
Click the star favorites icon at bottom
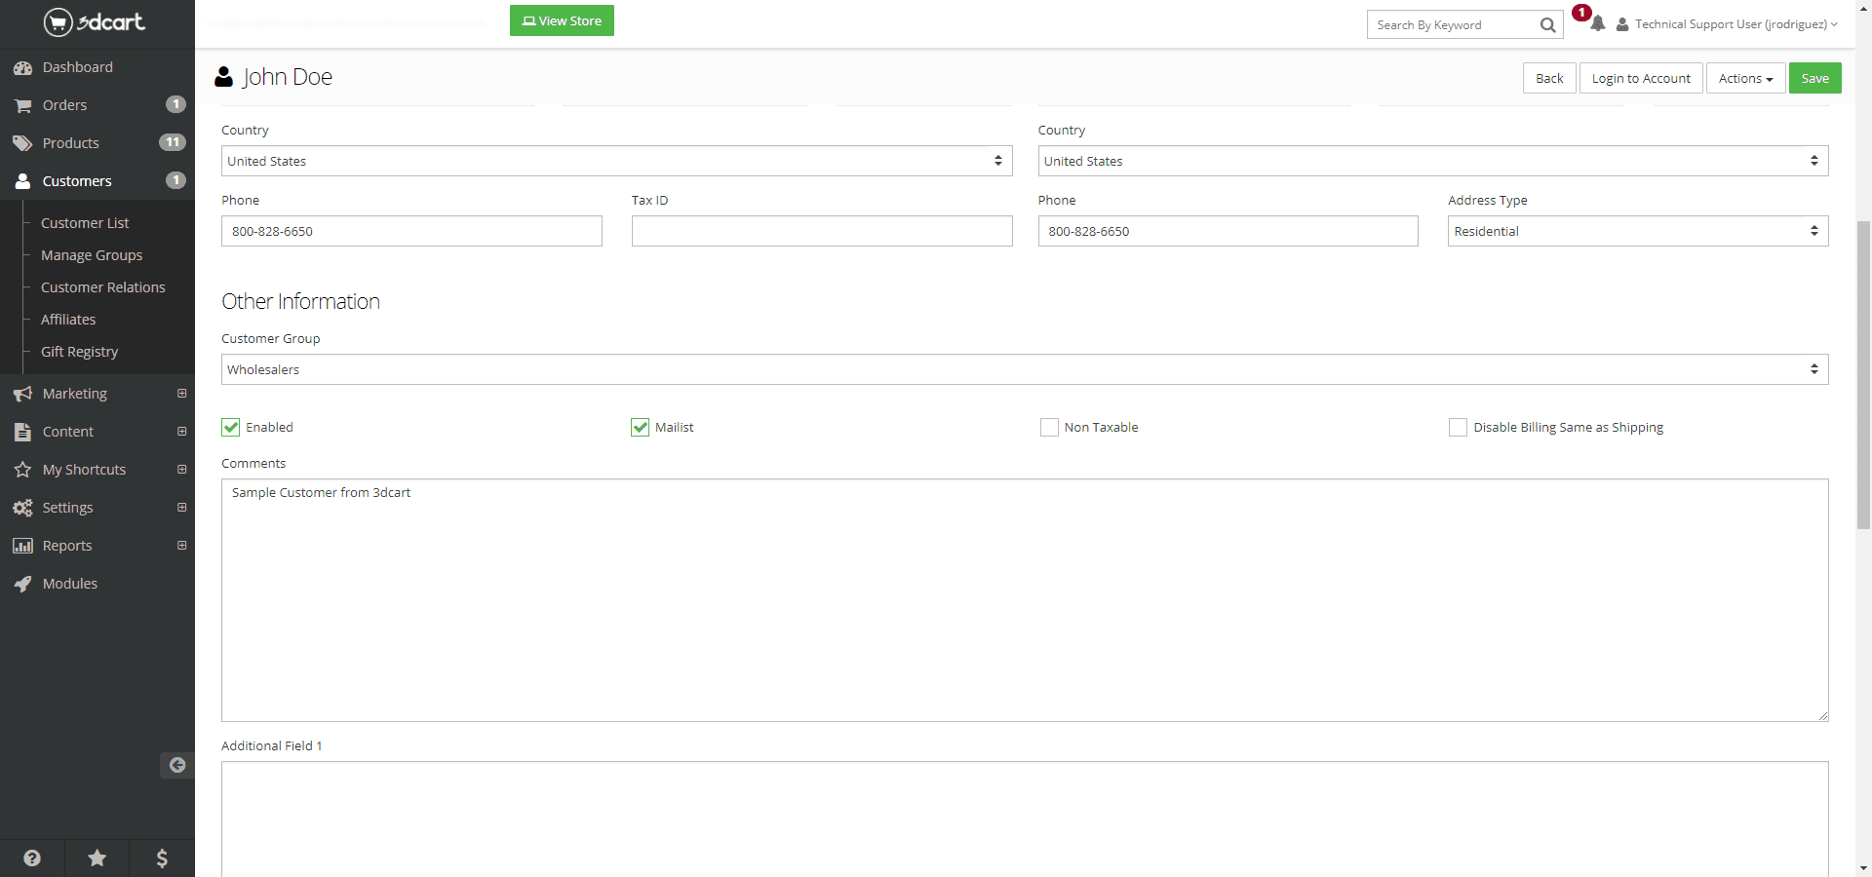[x=97, y=858]
